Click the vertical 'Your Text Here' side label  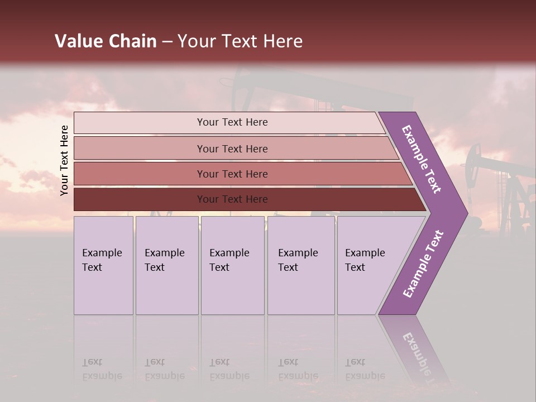[x=64, y=160]
